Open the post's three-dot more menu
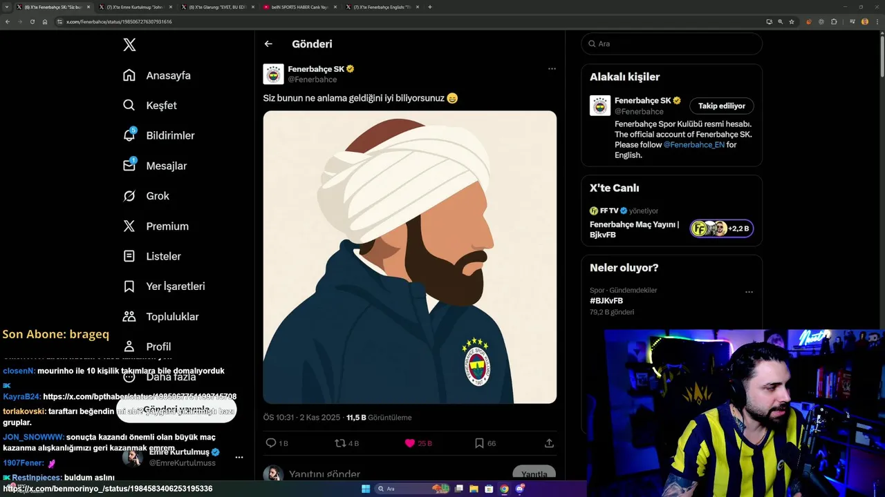Viewport: 885px width, 497px height. click(x=552, y=69)
